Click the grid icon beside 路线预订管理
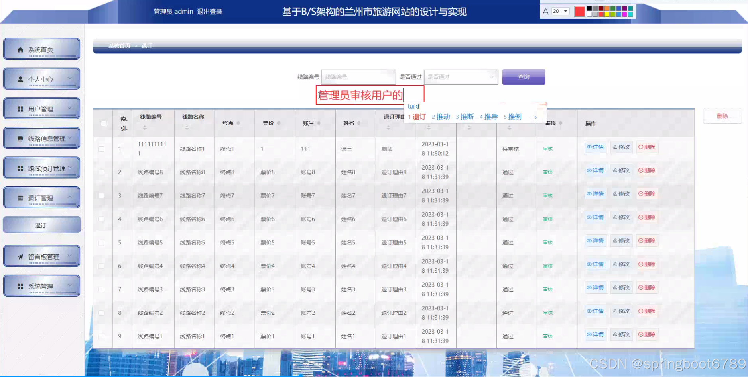Image resolution: width=748 pixels, height=377 pixels. coord(20,168)
